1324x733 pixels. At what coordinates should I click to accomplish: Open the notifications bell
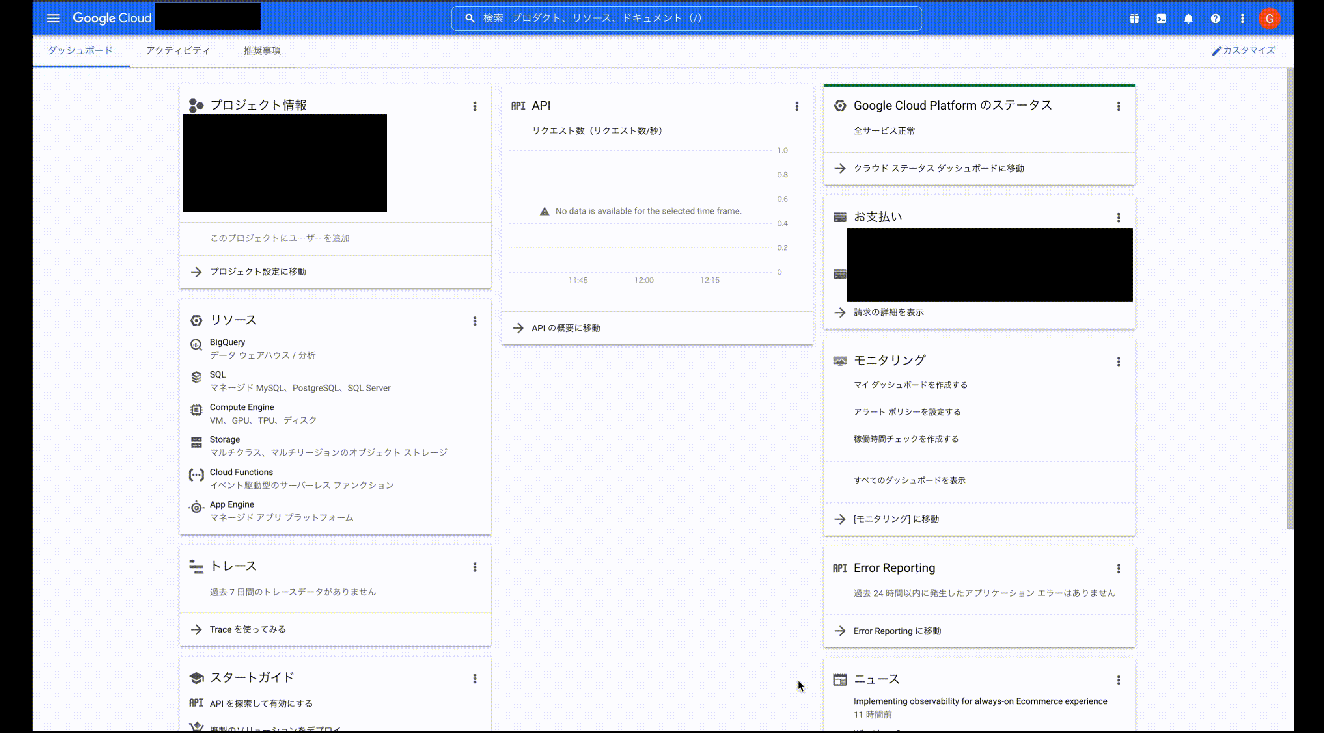(1188, 19)
